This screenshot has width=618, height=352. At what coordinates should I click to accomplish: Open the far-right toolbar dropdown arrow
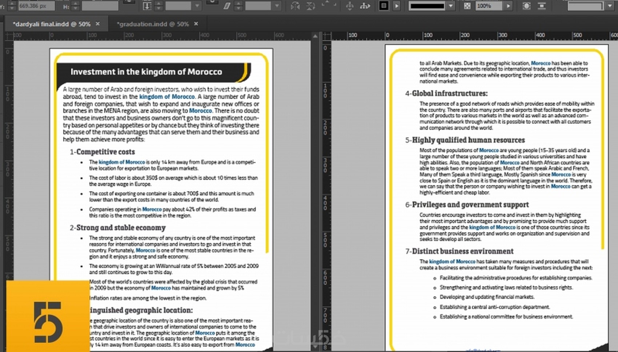point(610,6)
